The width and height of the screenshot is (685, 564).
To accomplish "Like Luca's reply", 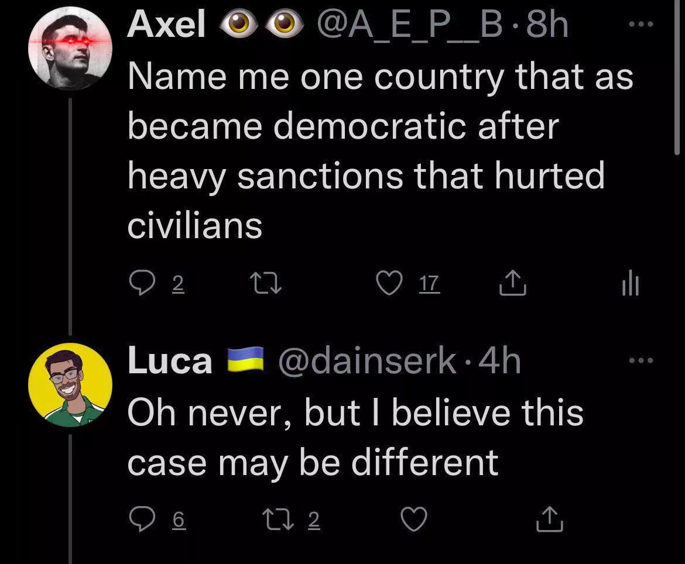I will tap(414, 520).
